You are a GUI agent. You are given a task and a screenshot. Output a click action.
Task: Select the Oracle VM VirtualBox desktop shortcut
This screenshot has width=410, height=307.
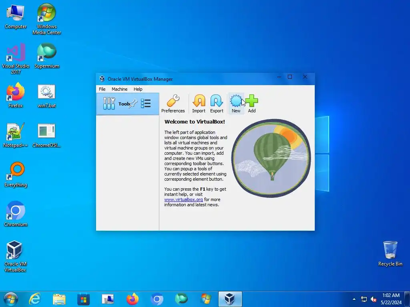(x=15, y=256)
